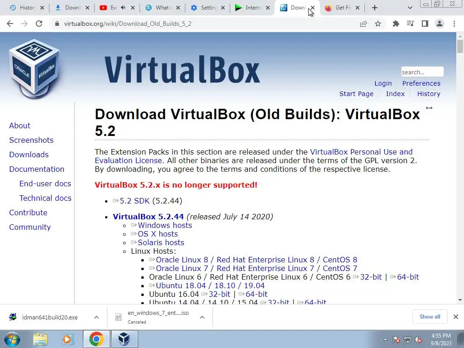Screen dimensions: 464x348
Task: Mute the YouTube tab audio icon
Action: point(123,8)
